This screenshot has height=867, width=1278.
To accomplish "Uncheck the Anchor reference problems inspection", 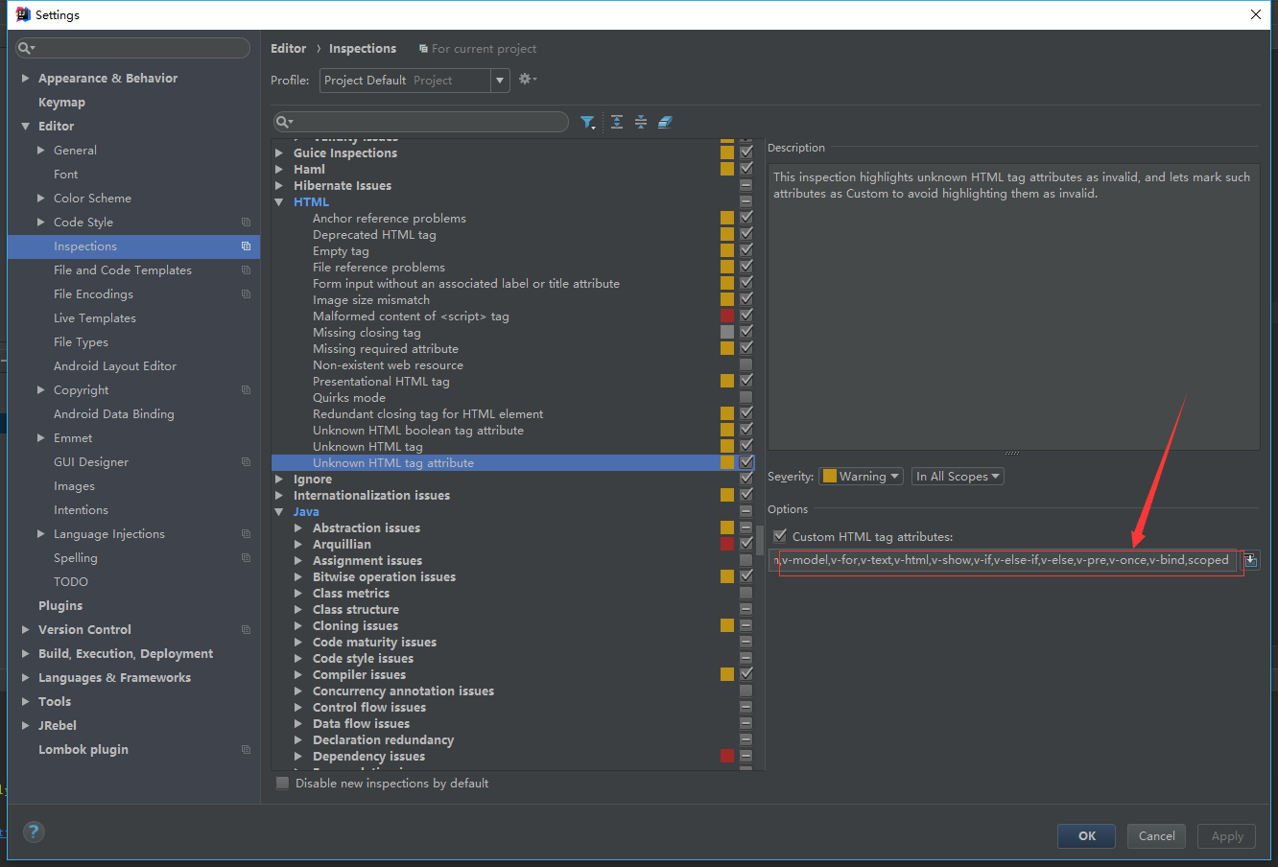I will tap(746, 218).
